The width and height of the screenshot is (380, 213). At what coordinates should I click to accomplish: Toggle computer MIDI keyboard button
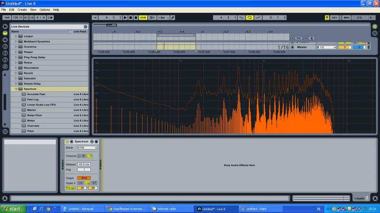pos(327,18)
